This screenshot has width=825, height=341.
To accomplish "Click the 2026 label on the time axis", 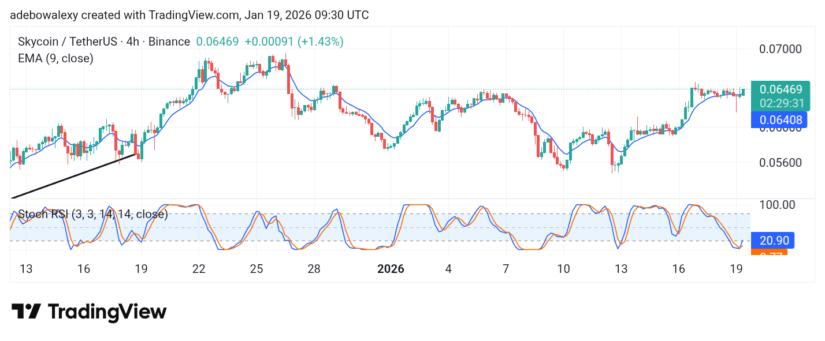I will (x=391, y=269).
